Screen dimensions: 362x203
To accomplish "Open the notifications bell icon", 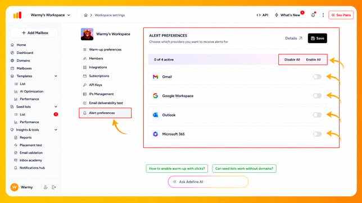I will pos(313,15).
